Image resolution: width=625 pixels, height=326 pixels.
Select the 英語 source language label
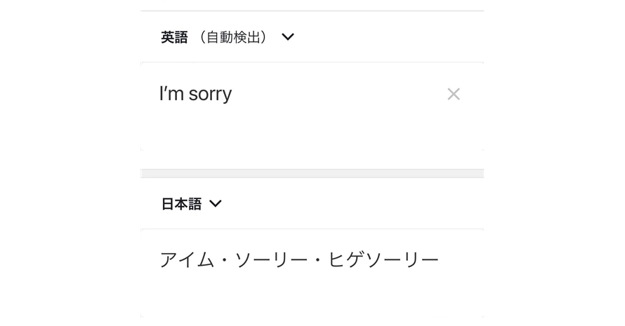(x=174, y=37)
